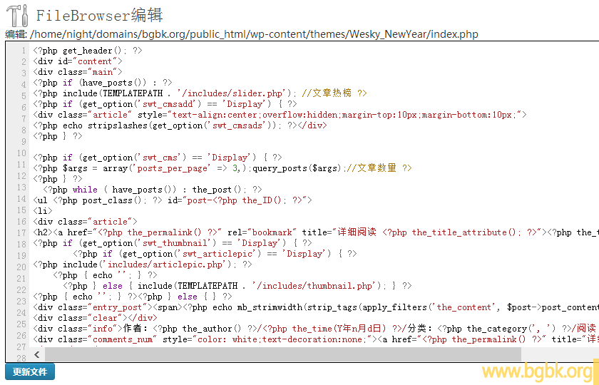This screenshot has height=385, width=599.
Task: Click line number 17 in the gutter
Action: [21, 232]
